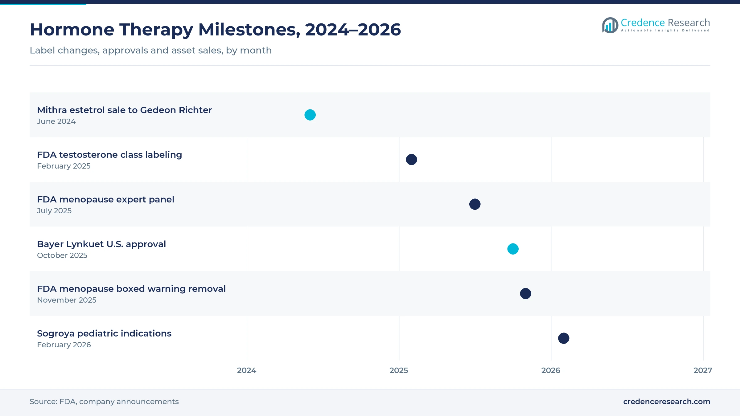Viewport: 740px width, 416px height.
Task: Click 'FDA menopause expert panel' label
Action: [105, 199]
